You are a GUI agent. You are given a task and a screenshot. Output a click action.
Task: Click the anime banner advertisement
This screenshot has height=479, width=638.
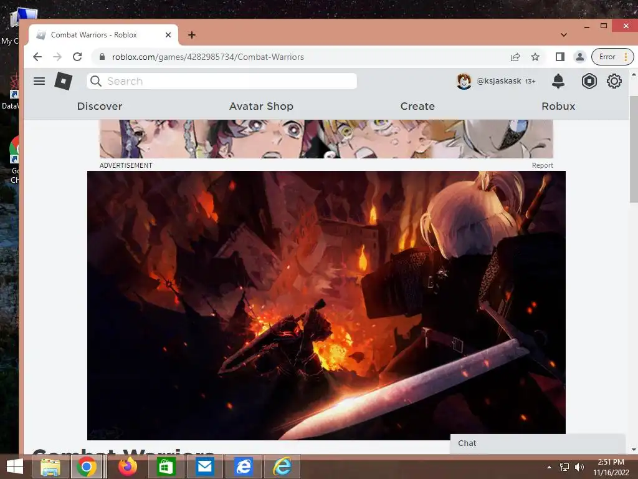point(326,139)
